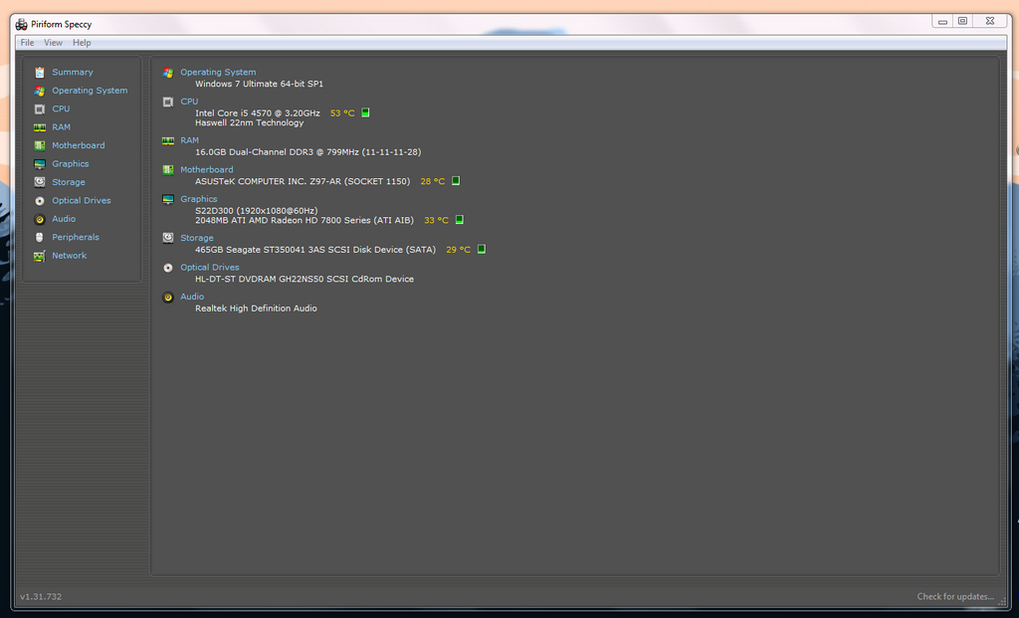Viewport: 1019px width, 618px height.
Task: Click the ASUSTeK COMPUTER INC. Z97-AR text
Action: click(303, 181)
